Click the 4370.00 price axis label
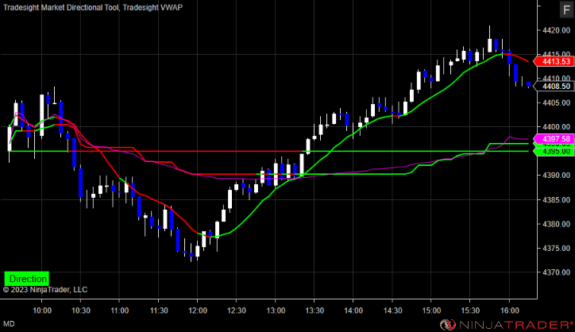The image size is (575, 332). point(556,272)
